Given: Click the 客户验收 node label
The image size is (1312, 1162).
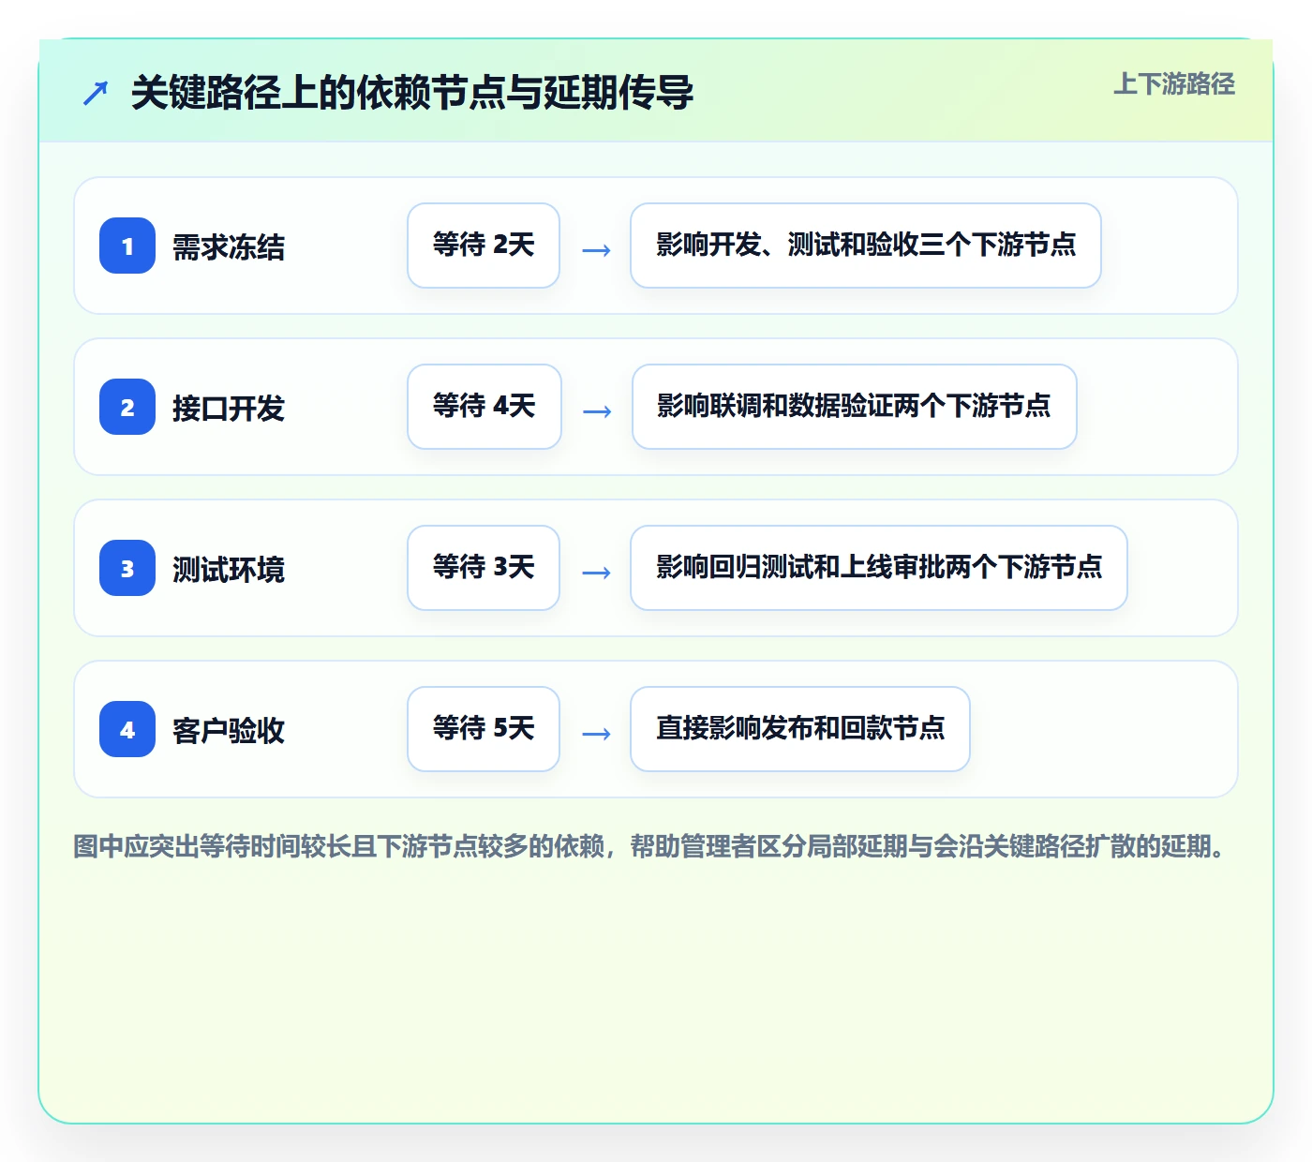Looking at the screenshot, I should (x=229, y=731).
